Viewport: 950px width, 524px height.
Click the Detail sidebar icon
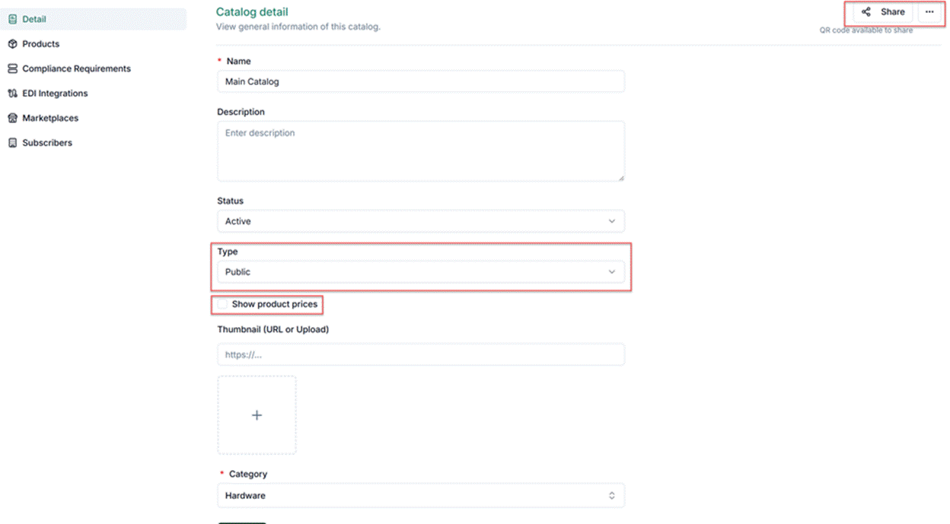point(12,19)
